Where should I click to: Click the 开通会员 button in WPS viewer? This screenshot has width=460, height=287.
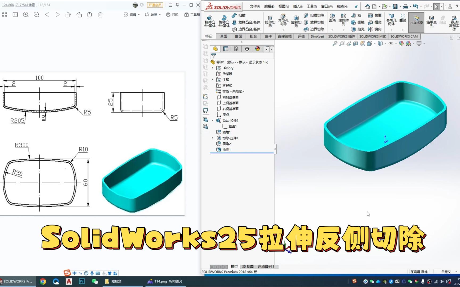[155, 5]
